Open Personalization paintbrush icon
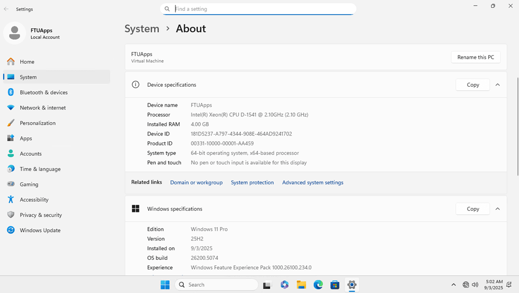The height and width of the screenshot is (293, 519). point(10,123)
